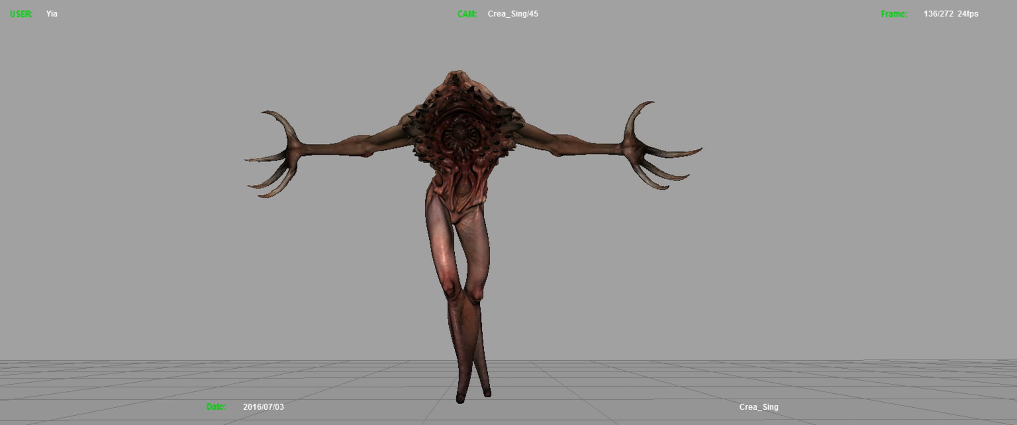Screen dimensions: 1017x425
Task: Select the top of the creature's head
Action: [457, 78]
